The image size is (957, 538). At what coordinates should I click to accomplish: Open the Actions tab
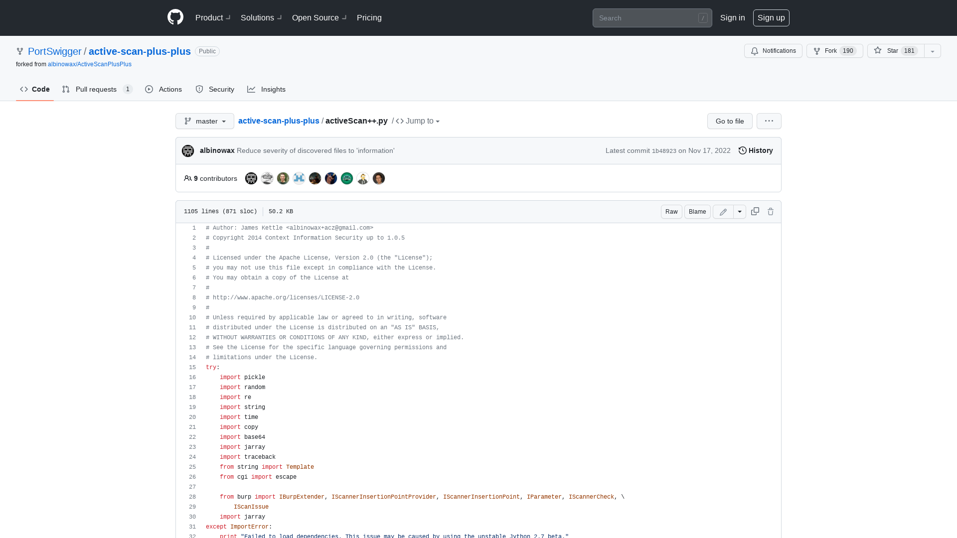click(x=163, y=89)
